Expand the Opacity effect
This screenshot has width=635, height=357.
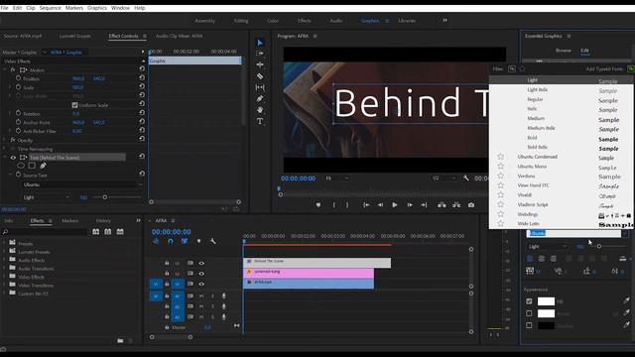click(4, 140)
